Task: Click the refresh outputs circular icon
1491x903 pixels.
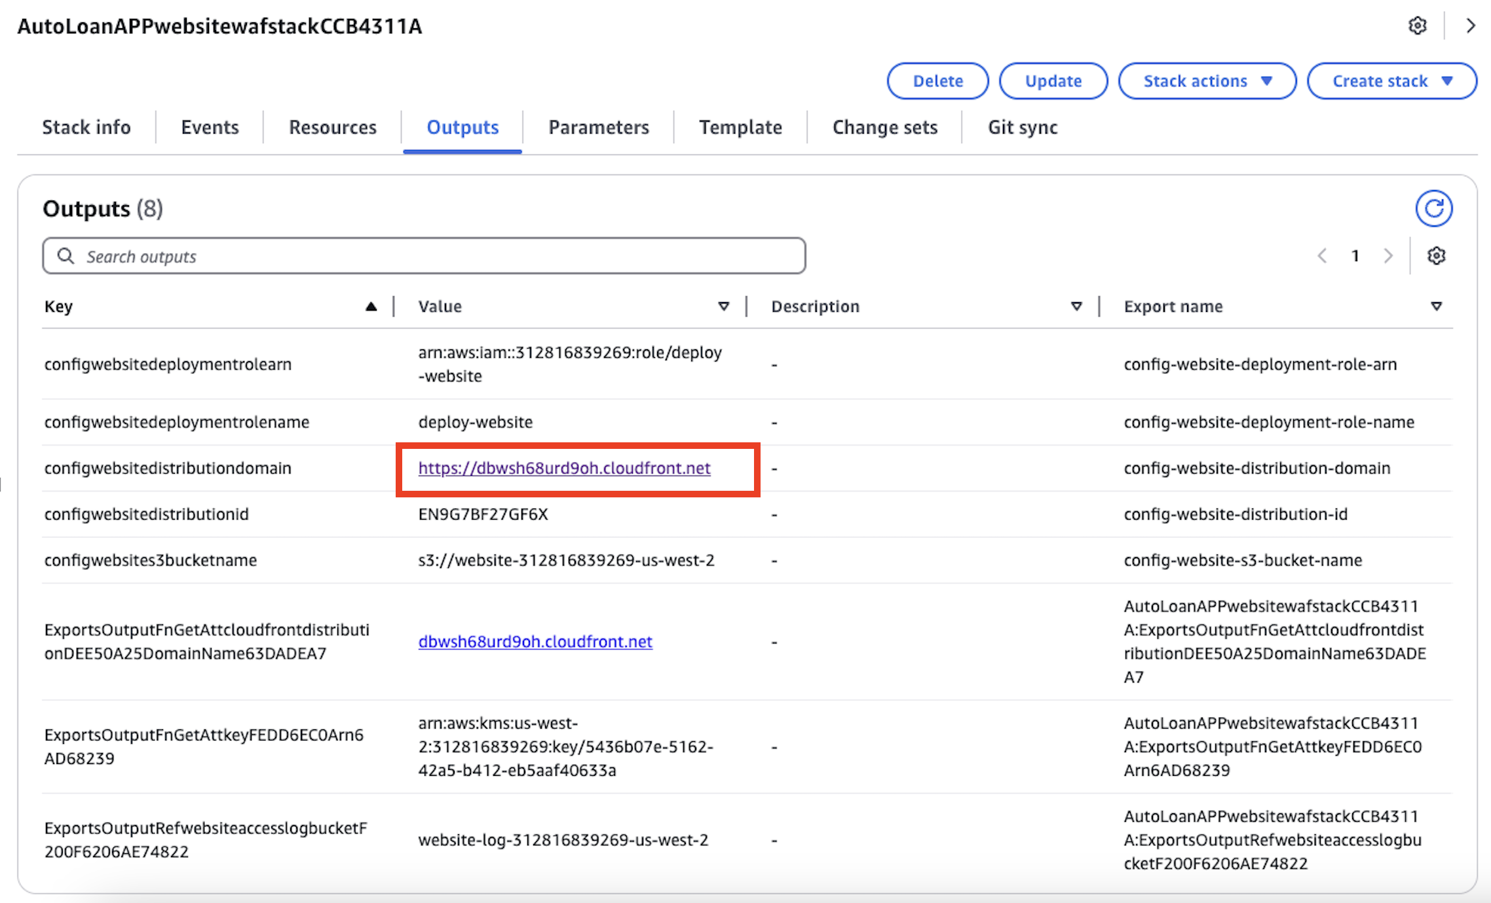Action: (x=1433, y=208)
